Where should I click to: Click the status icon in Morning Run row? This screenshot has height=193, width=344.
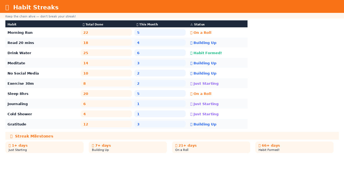191,33
